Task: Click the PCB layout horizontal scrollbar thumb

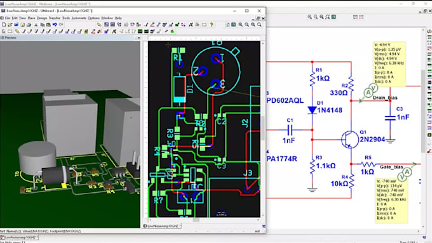Action: [x=196, y=220]
